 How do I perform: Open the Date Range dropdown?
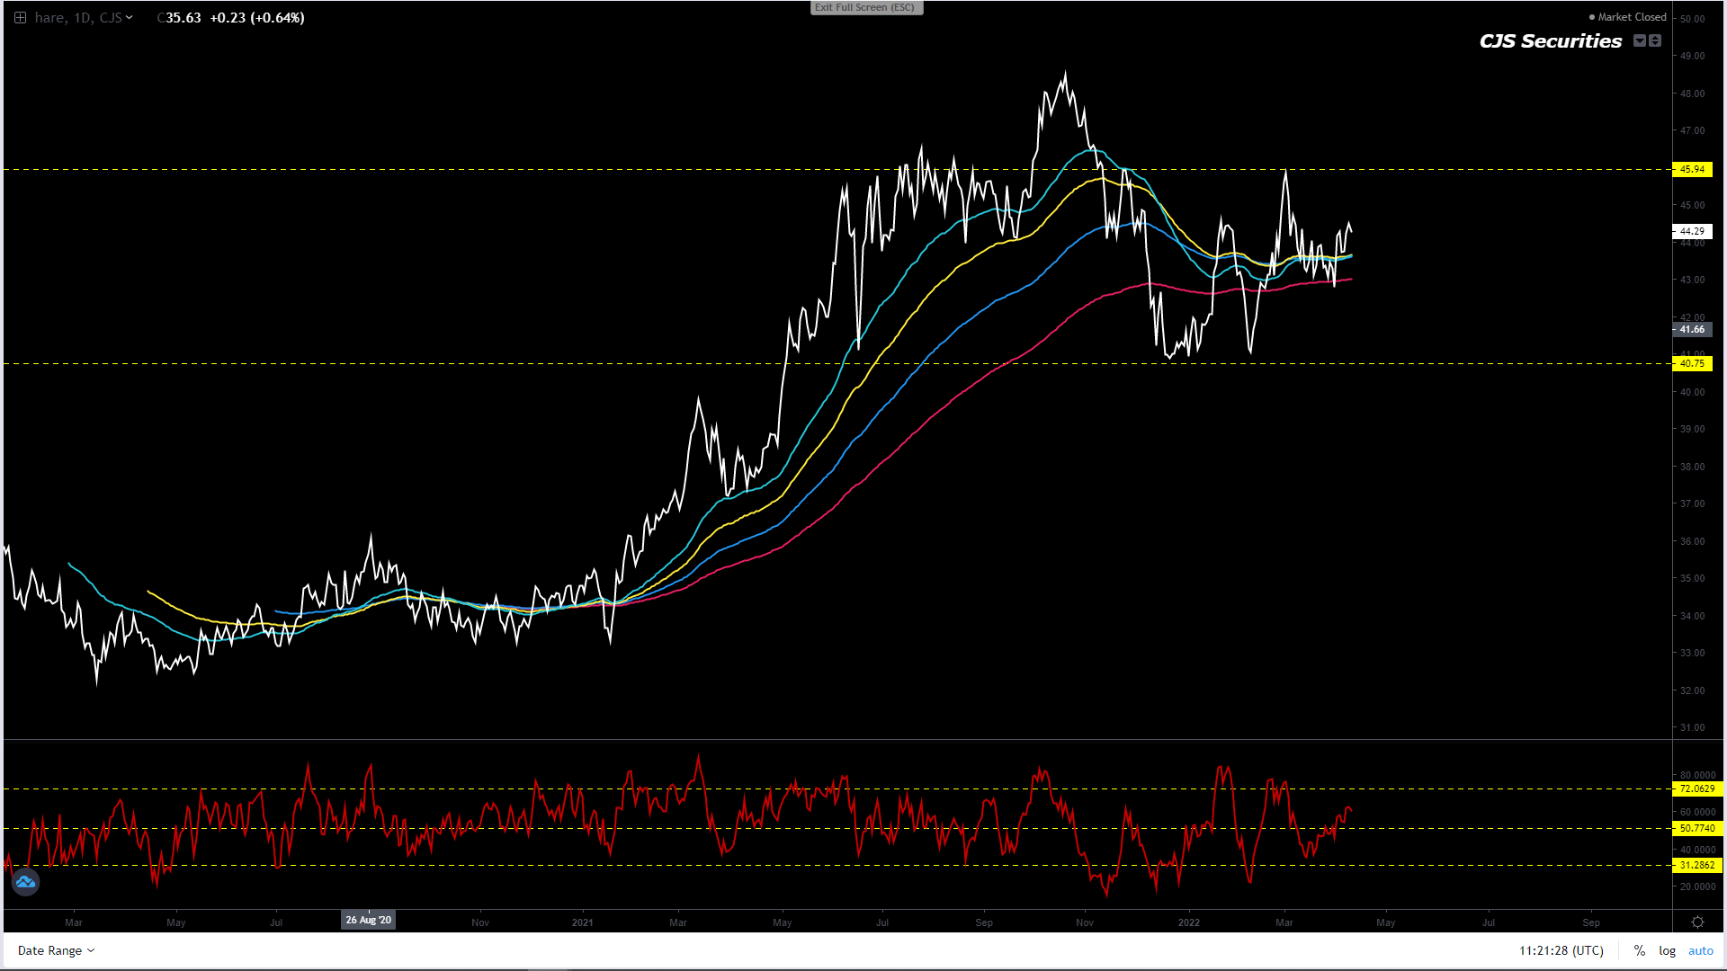click(56, 950)
